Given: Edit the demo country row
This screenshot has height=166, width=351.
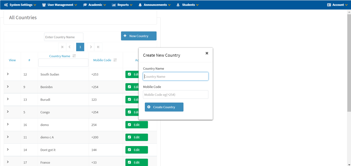Looking at the screenshot, I should (136, 125).
